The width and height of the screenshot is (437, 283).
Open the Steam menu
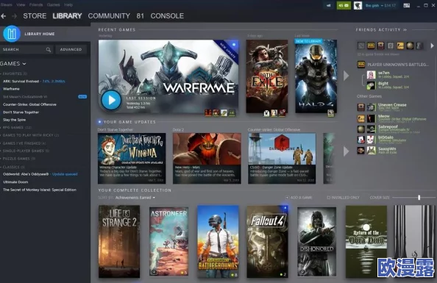click(6, 4)
